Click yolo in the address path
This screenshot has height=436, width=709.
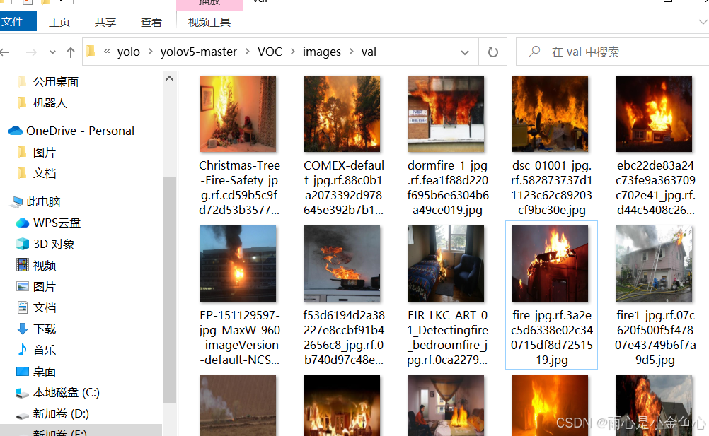pyautogui.click(x=128, y=52)
